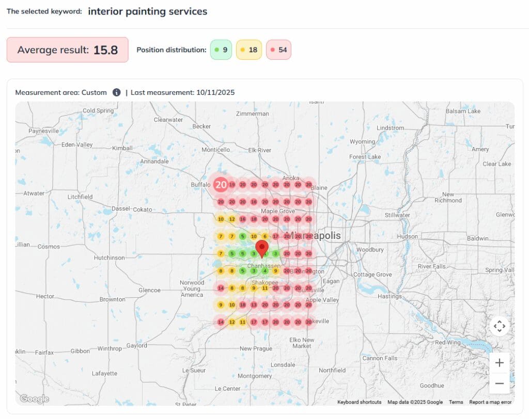This screenshot has width=529, height=419.
Task: Click the red position badge showing 54
Action: [x=278, y=50]
